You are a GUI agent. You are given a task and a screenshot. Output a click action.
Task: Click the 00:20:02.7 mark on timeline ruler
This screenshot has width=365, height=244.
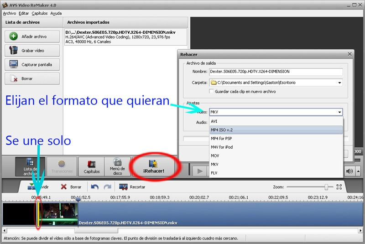click(x=199, y=197)
